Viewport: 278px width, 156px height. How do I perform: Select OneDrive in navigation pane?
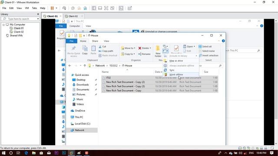click(80, 111)
